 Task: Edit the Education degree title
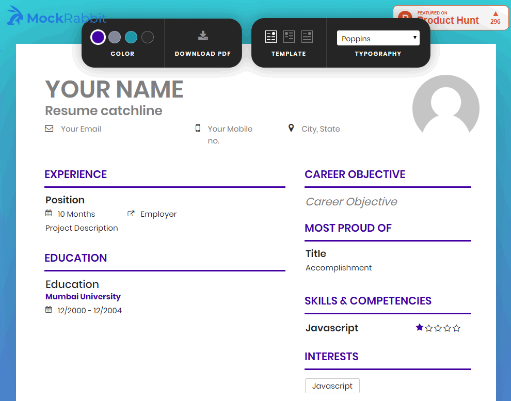72,284
